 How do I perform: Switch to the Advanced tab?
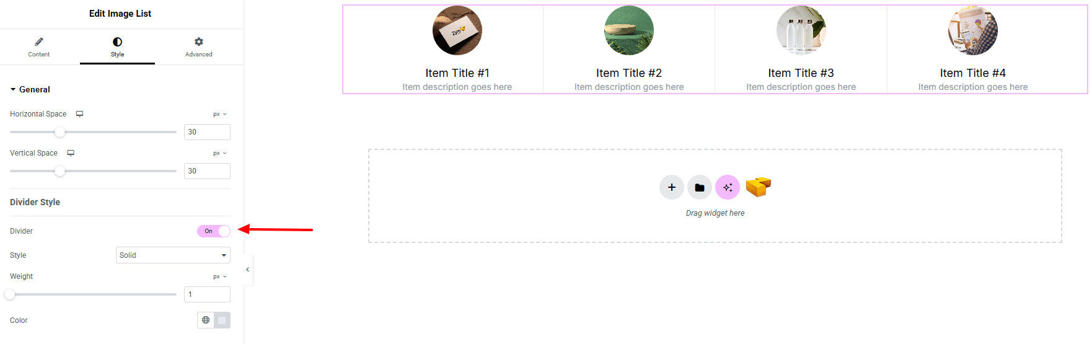(x=198, y=46)
